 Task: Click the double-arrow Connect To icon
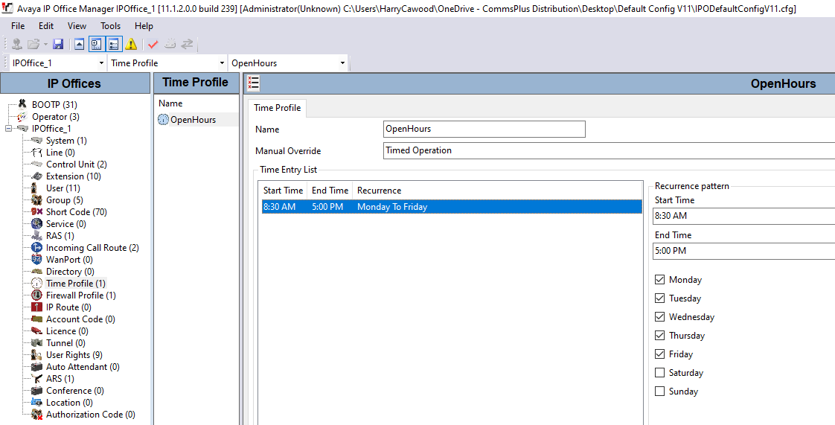point(187,44)
